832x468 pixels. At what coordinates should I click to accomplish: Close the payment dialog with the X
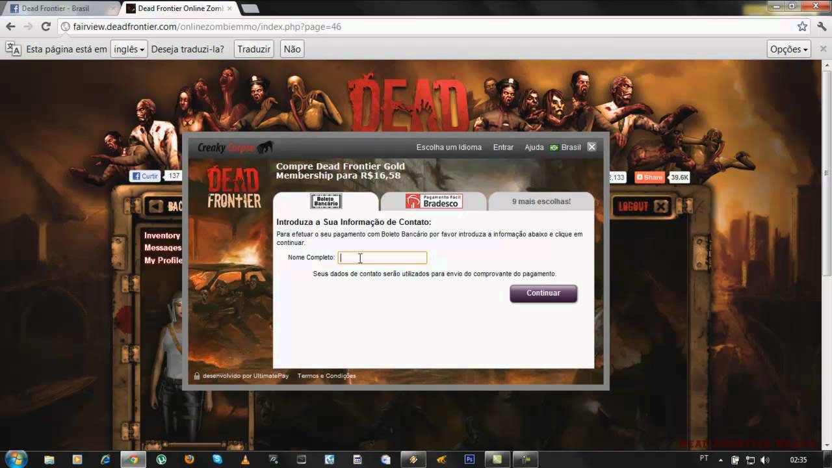tap(591, 147)
